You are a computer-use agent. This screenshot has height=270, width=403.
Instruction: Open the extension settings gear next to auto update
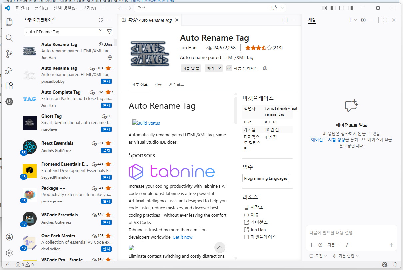point(265,68)
